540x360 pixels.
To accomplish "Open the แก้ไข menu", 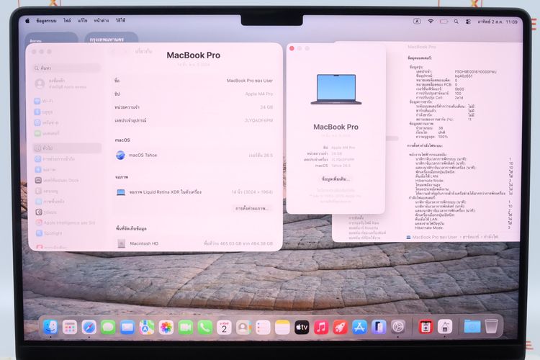I will pos(82,21).
